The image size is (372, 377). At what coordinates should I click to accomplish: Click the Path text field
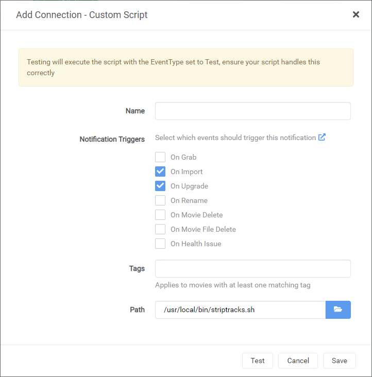pyautogui.click(x=240, y=310)
